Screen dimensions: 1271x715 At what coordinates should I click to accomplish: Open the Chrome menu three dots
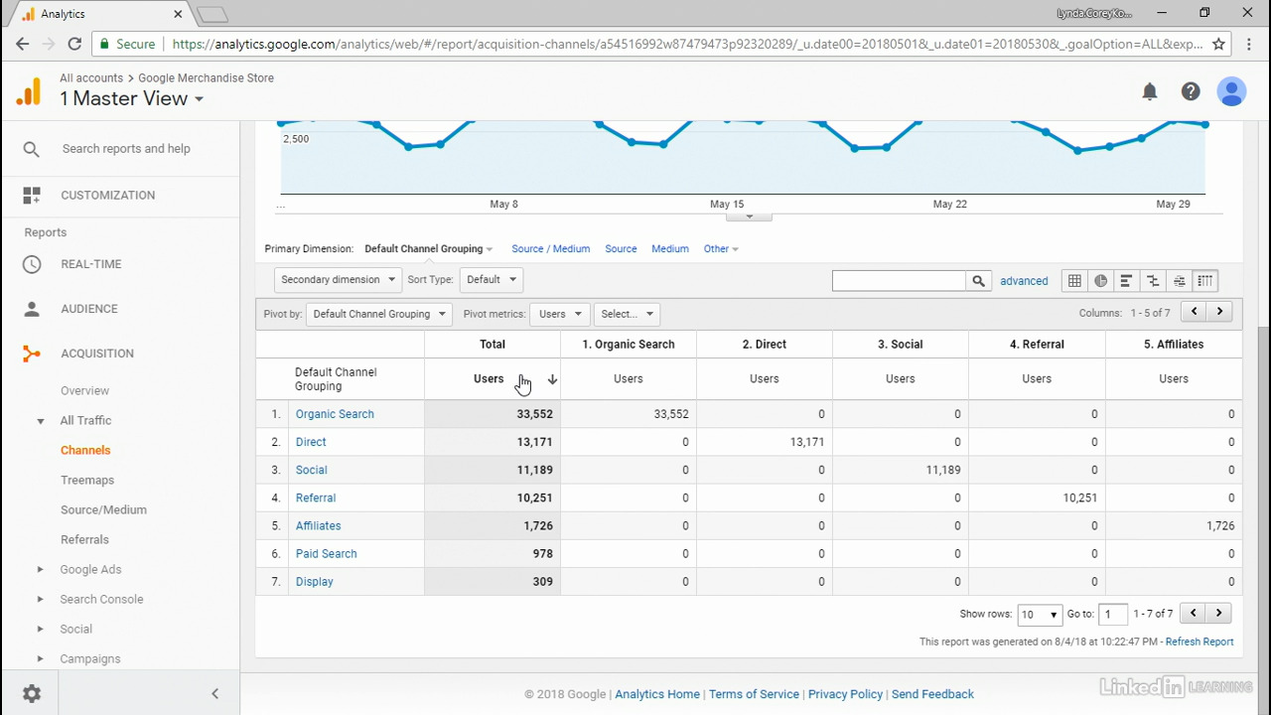[1248, 44]
